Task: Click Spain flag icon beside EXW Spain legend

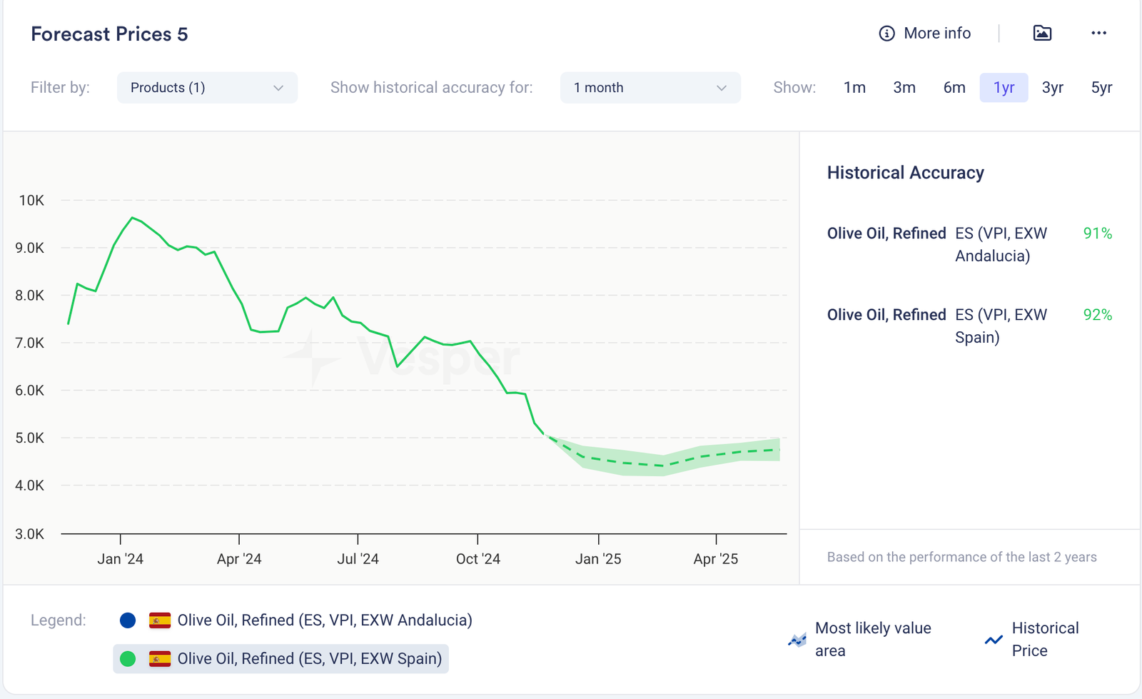Action: [x=160, y=659]
